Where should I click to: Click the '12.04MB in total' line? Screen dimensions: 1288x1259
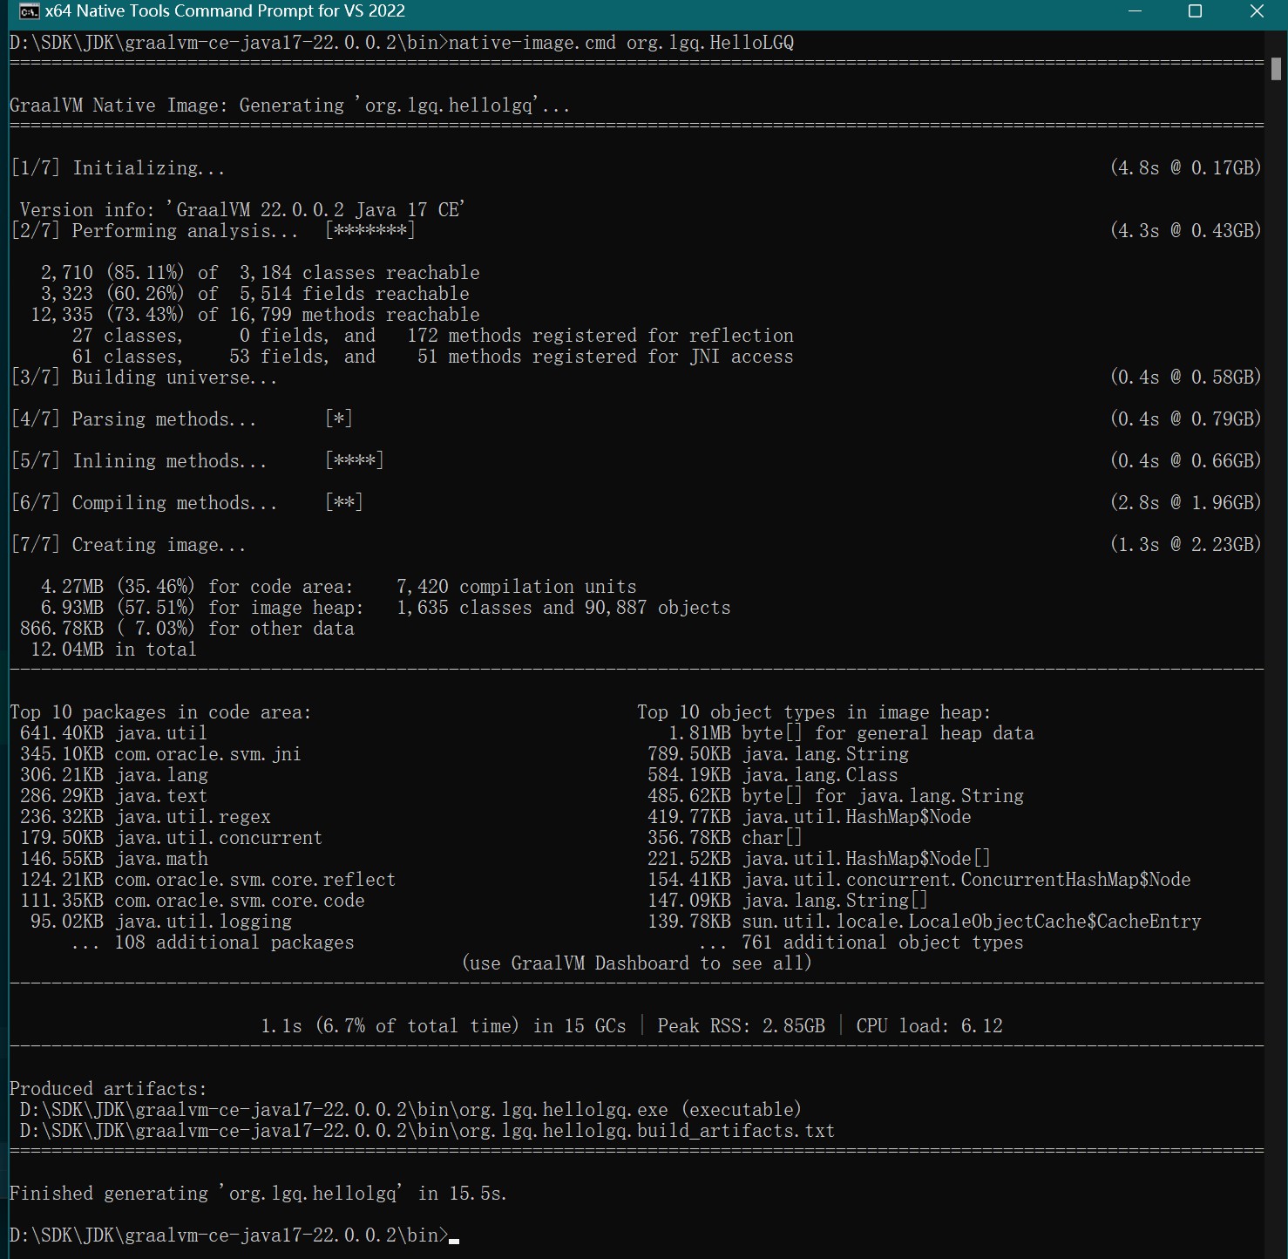[x=113, y=650]
